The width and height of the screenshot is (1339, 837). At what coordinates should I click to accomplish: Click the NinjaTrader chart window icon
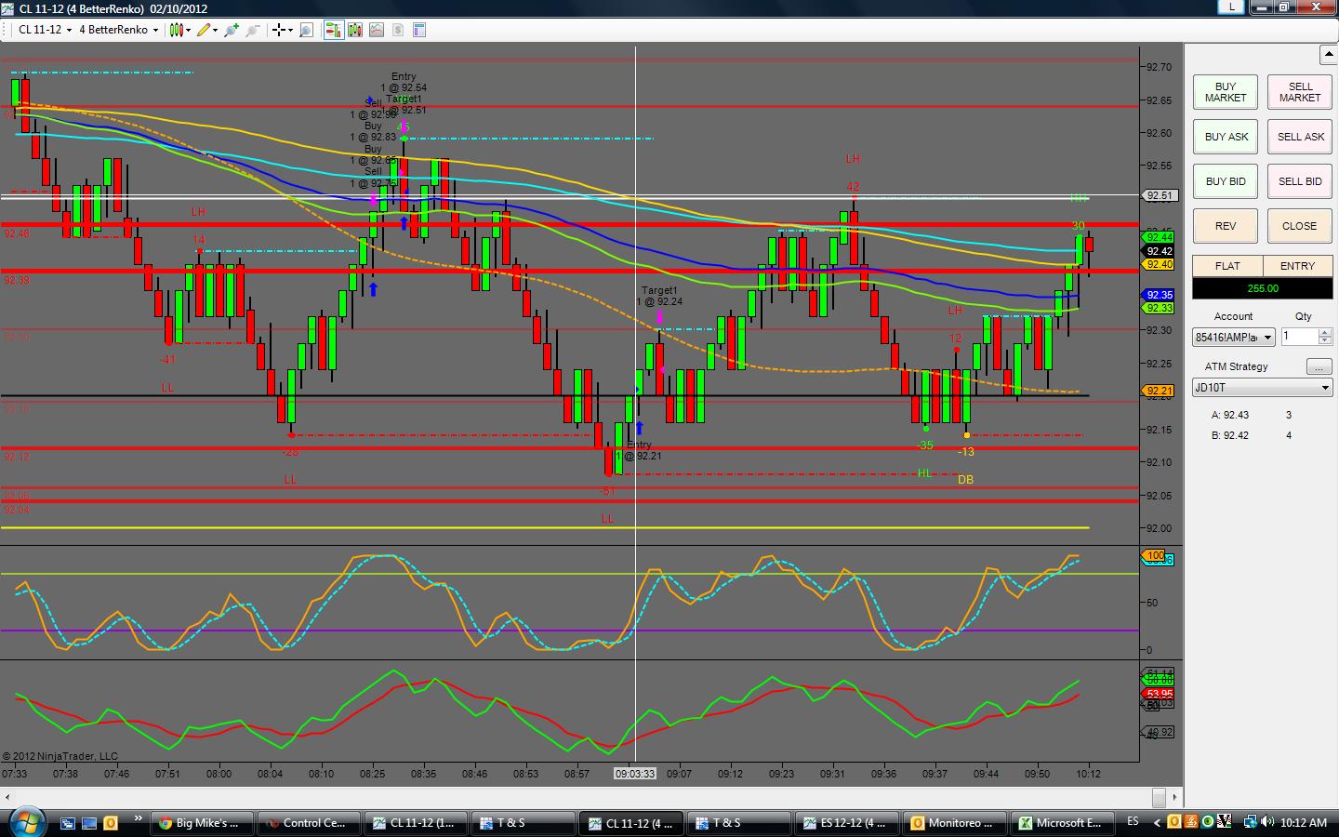(8, 8)
